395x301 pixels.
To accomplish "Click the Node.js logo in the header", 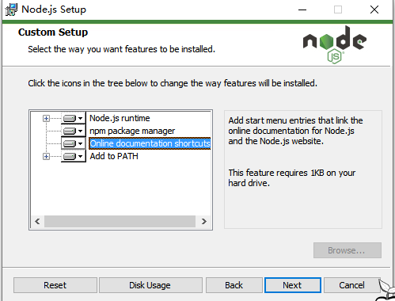I will pos(335,45).
